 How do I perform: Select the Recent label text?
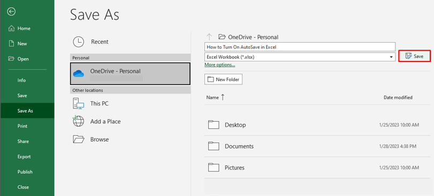click(100, 42)
